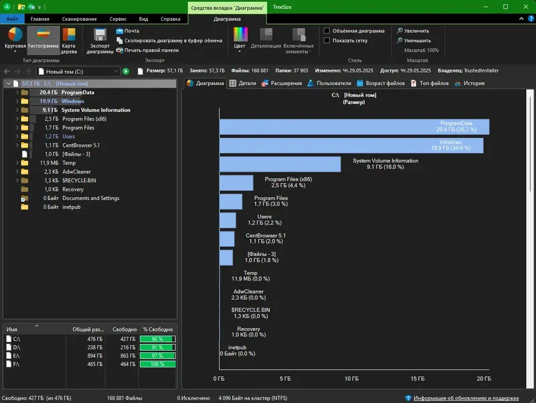536x403 pixels.
Task: Zoom in with Увеличить
Action: (413, 31)
